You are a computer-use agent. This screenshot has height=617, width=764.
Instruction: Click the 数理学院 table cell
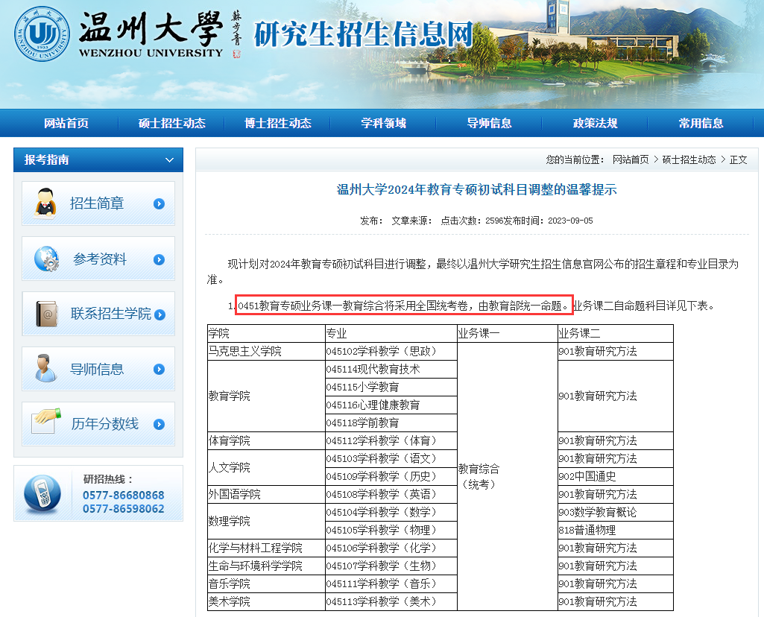click(x=266, y=521)
